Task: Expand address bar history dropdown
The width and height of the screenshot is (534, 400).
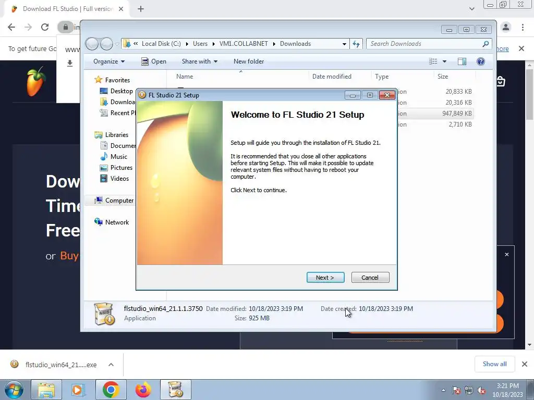Action: tap(344, 44)
